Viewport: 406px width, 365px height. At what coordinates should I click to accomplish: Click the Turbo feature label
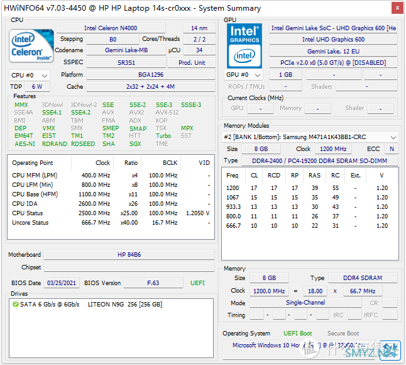click(x=163, y=136)
